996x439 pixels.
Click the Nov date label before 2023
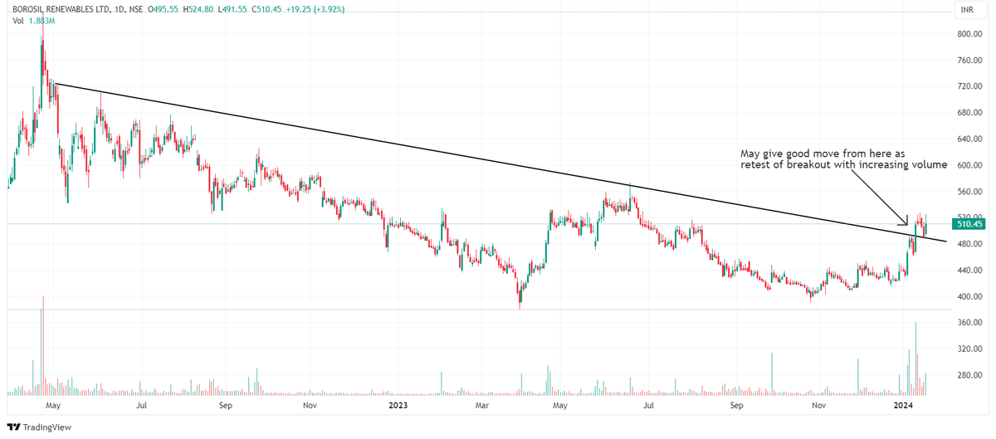tap(310, 406)
